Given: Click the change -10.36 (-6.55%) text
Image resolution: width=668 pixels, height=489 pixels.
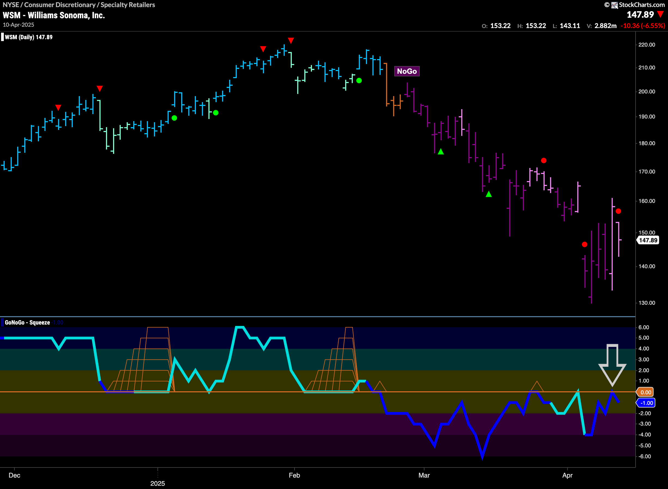Looking at the screenshot, I should (x=643, y=26).
